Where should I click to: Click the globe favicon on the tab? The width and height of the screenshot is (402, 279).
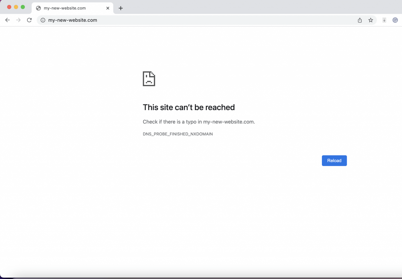point(38,8)
